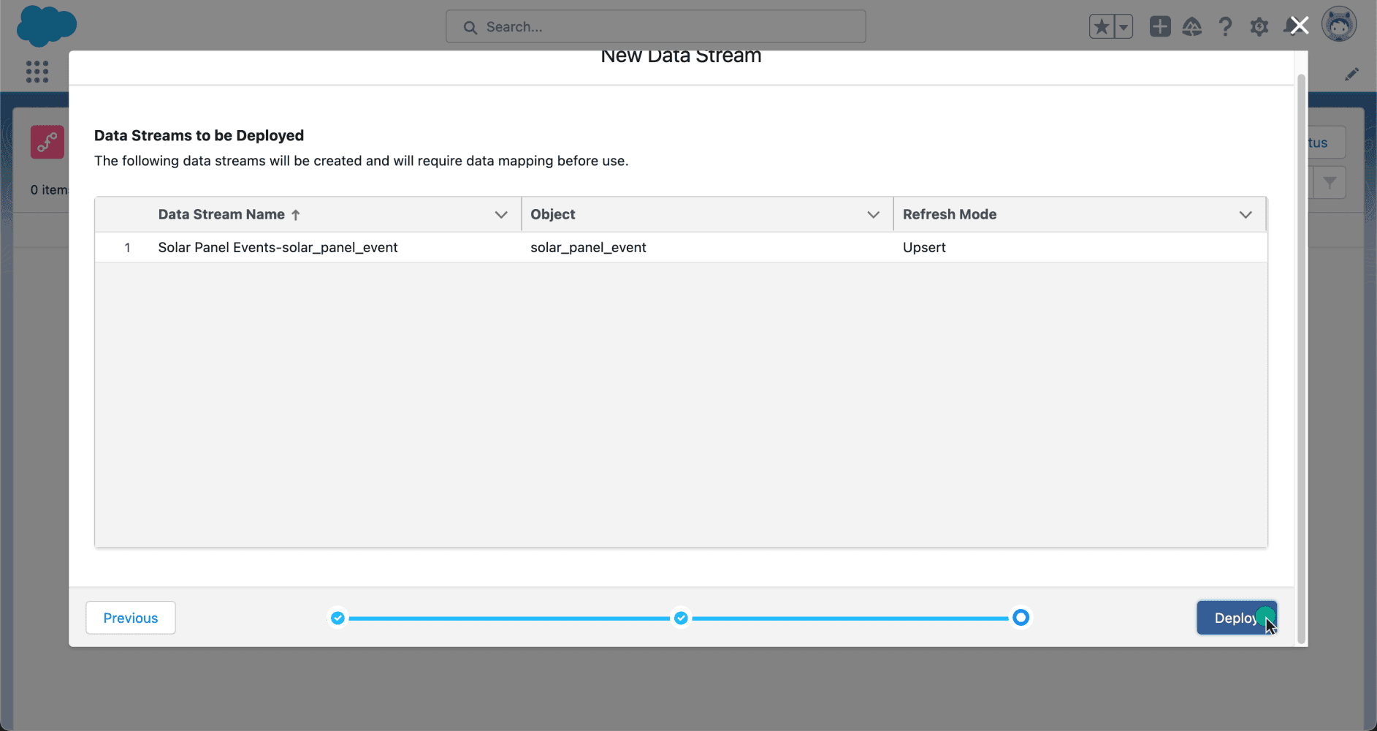The height and width of the screenshot is (731, 1377).
Task: Click the Deploy button
Action: pos(1237,618)
